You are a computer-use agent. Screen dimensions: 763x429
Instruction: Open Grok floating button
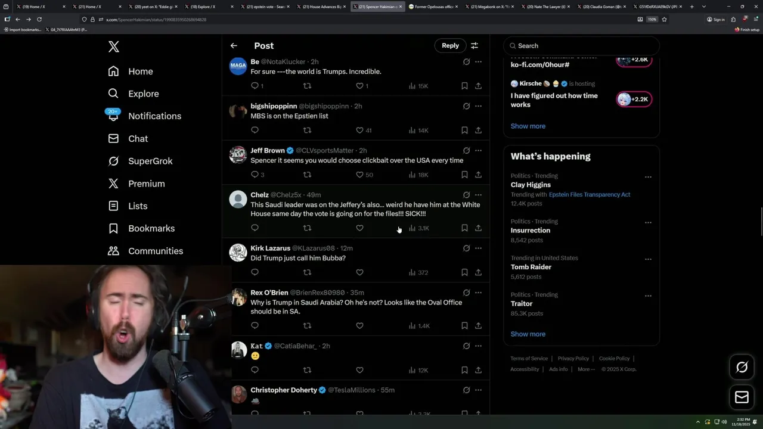(742, 368)
